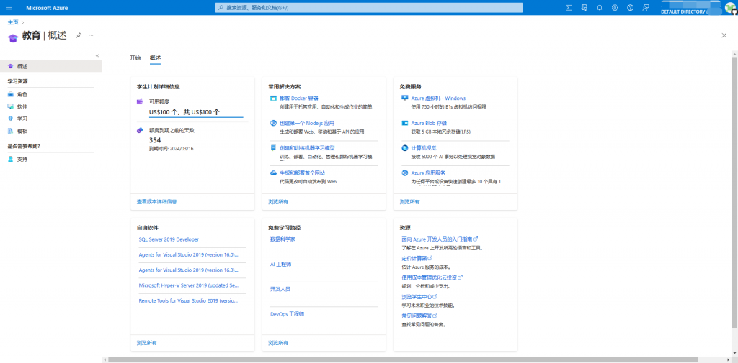Image resolution: width=738 pixels, height=363 pixels.
Task: Browse all in 免费学习路径 card
Action: click(x=278, y=343)
